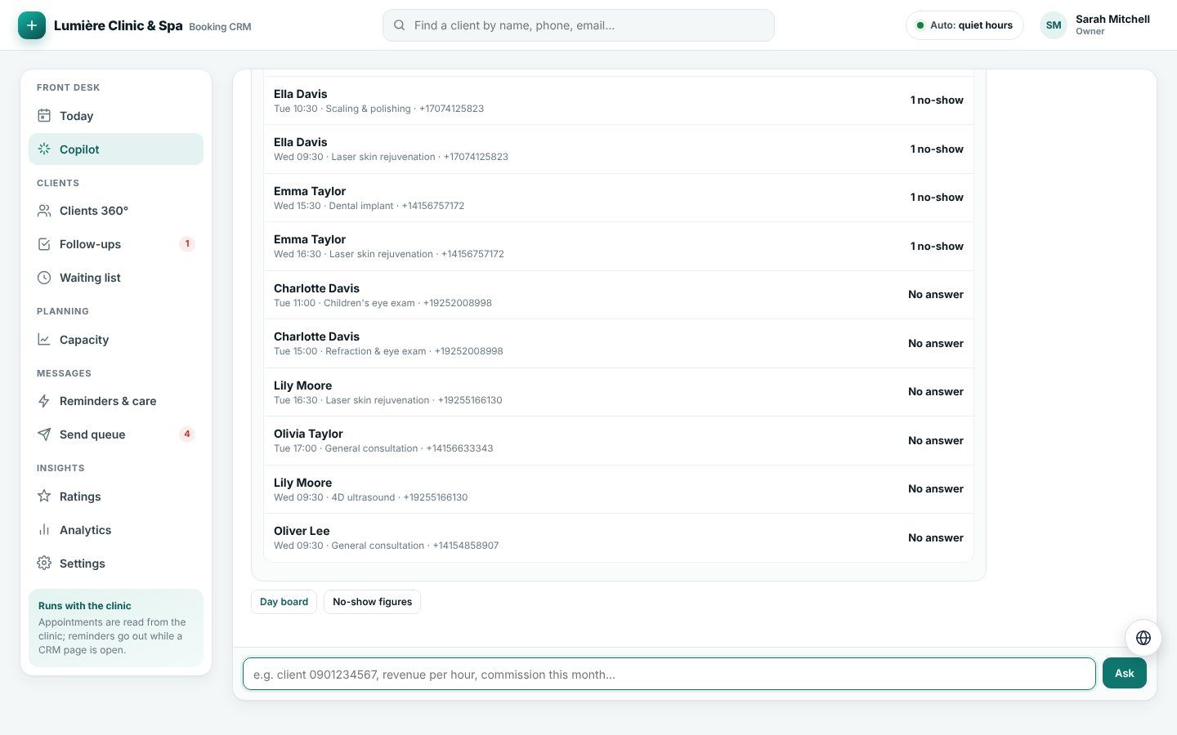The width and height of the screenshot is (1177, 735).
Task: Click the No-show figures chip
Action: pyautogui.click(x=372, y=602)
